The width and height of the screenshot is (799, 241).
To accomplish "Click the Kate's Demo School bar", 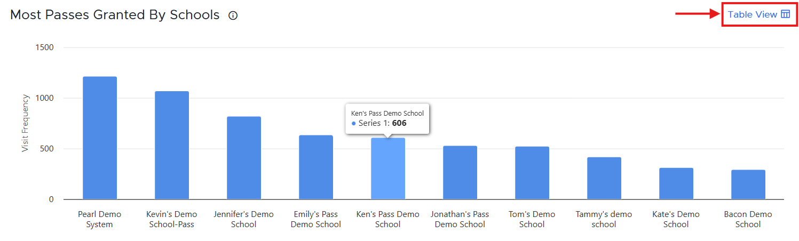I will click(x=676, y=184).
